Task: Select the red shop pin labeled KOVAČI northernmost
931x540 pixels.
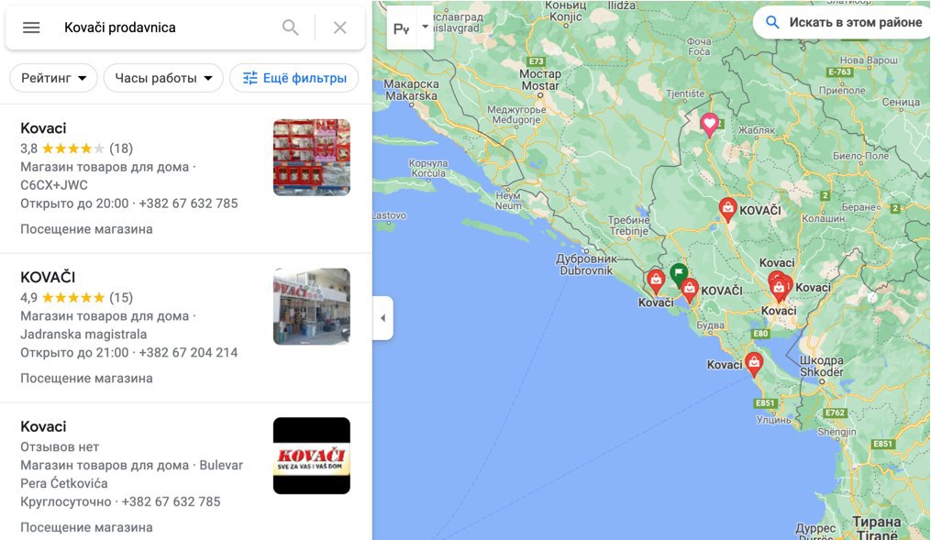Action: click(x=728, y=210)
